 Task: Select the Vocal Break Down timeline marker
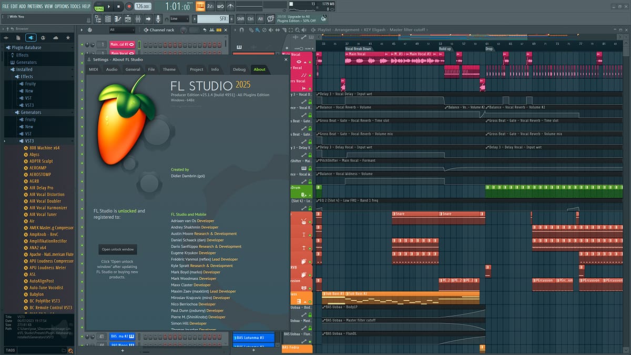pyautogui.click(x=358, y=48)
